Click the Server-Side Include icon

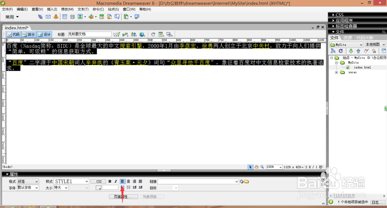[110, 17]
